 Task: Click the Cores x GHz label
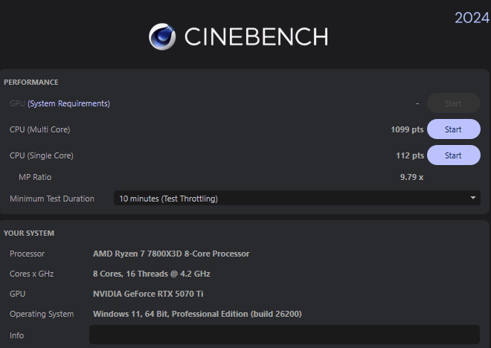[x=32, y=274]
